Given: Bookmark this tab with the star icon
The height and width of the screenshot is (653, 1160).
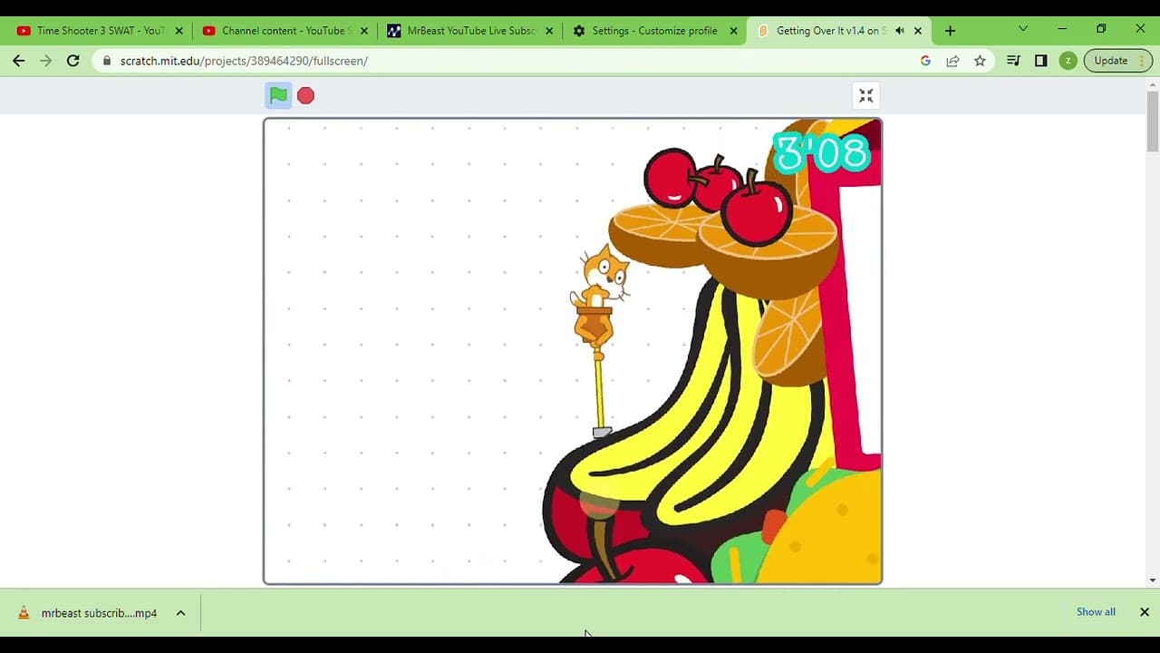Looking at the screenshot, I should 980,61.
